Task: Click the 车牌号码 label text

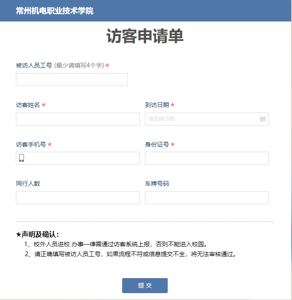Action: (x=157, y=184)
